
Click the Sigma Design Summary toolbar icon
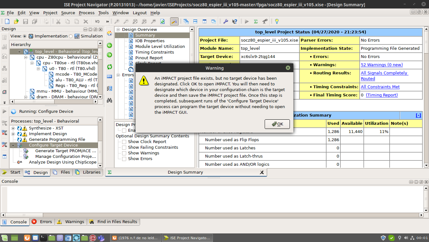[x=256, y=21]
